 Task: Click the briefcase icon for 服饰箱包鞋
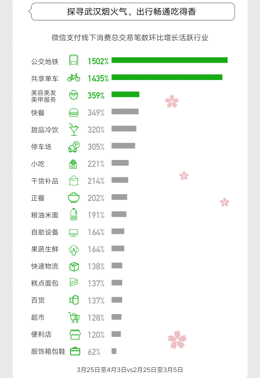point(74,352)
